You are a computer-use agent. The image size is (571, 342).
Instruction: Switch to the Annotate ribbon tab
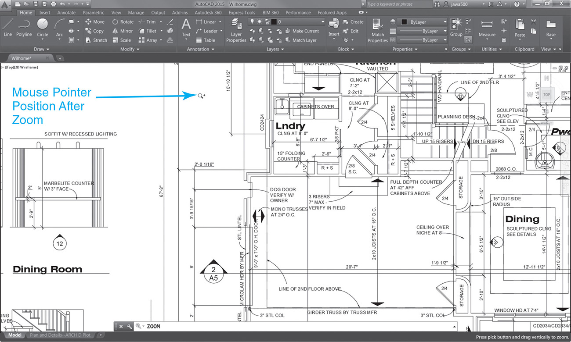66,13
